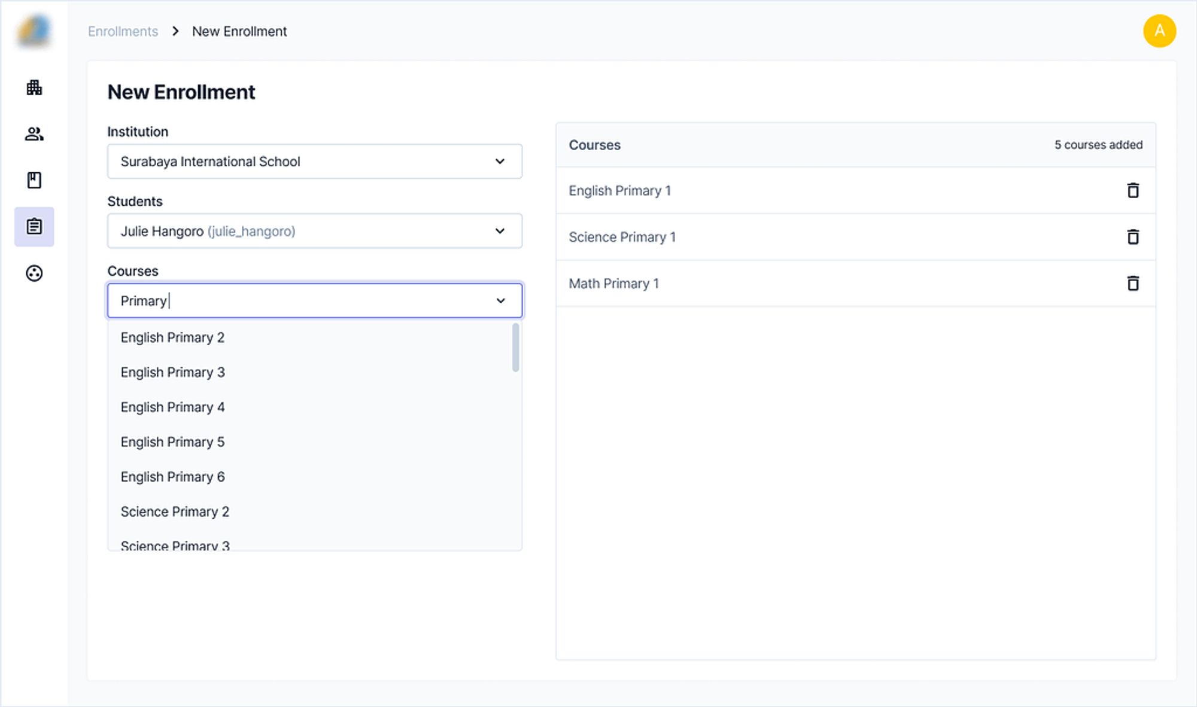Open the users people icon in sidebar
This screenshot has height=707, width=1197.
[x=34, y=134]
